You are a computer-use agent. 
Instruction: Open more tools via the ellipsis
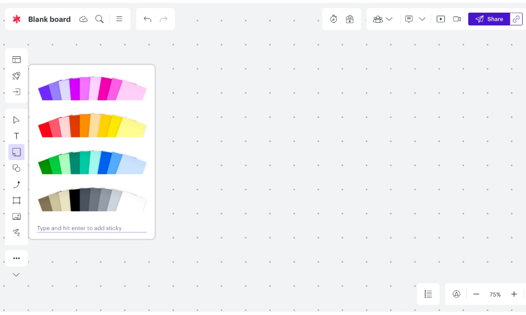tap(16, 258)
